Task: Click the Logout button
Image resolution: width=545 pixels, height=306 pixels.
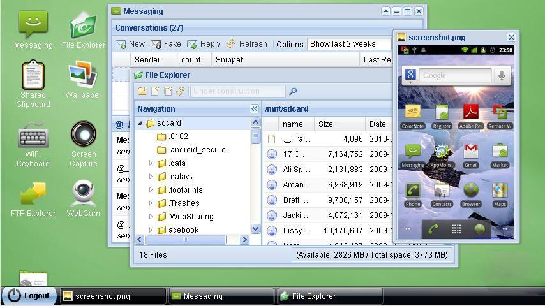Action: pyautogui.click(x=29, y=296)
